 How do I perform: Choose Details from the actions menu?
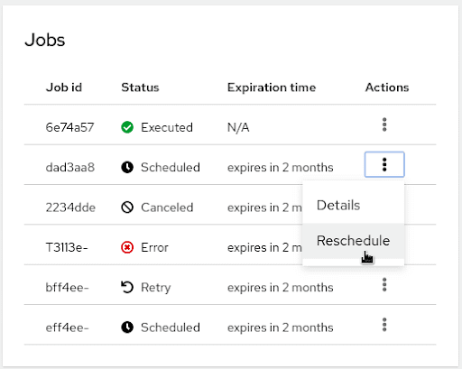[x=353, y=206]
